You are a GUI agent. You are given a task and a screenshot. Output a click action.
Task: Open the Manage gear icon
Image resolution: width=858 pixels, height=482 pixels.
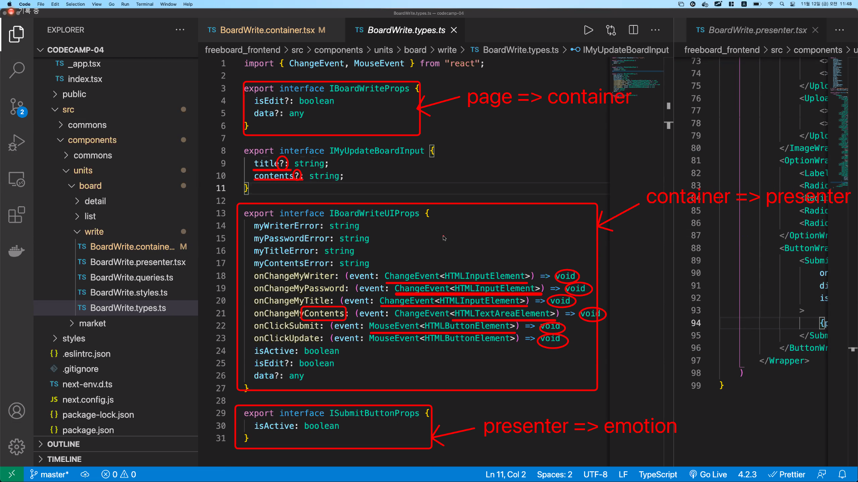tap(17, 446)
